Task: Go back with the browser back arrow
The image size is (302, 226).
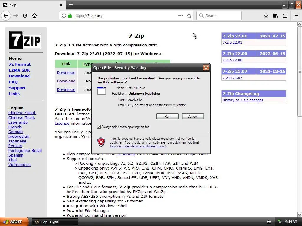Action: tap(6, 16)
